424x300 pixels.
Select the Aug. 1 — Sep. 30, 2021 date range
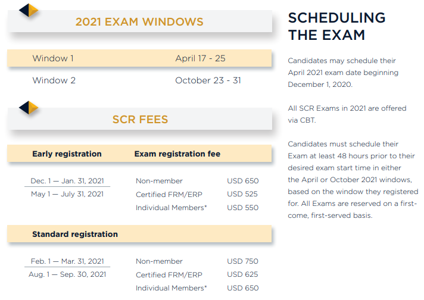[x=67, y=274]
